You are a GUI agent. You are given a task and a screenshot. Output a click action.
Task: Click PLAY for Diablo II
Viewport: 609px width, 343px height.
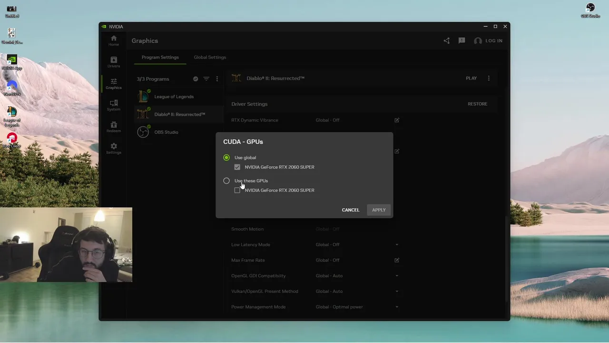(471, 78)
